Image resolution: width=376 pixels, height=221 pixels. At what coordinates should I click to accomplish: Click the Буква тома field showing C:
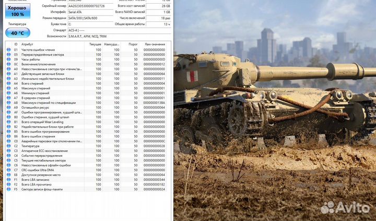point(90,24)
